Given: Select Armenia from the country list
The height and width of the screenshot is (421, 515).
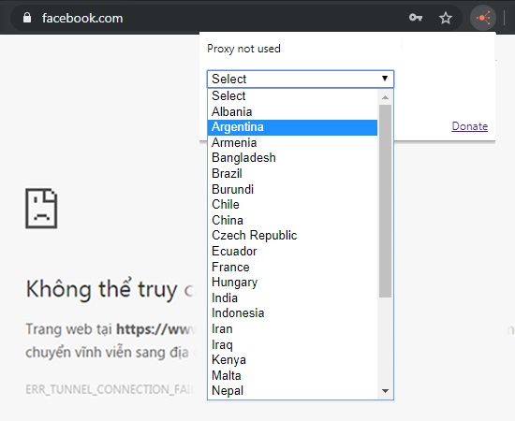Looking at the screenshot, I should (x=292, y=143).
